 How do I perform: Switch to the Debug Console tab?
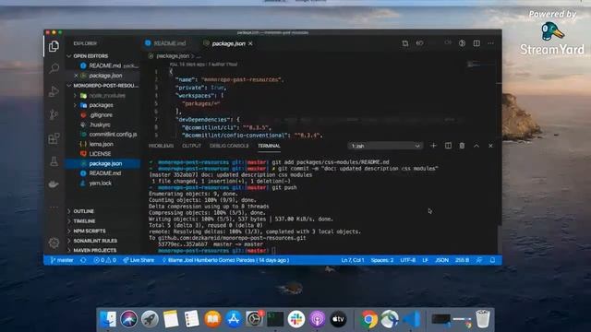(x=229, y=146)
